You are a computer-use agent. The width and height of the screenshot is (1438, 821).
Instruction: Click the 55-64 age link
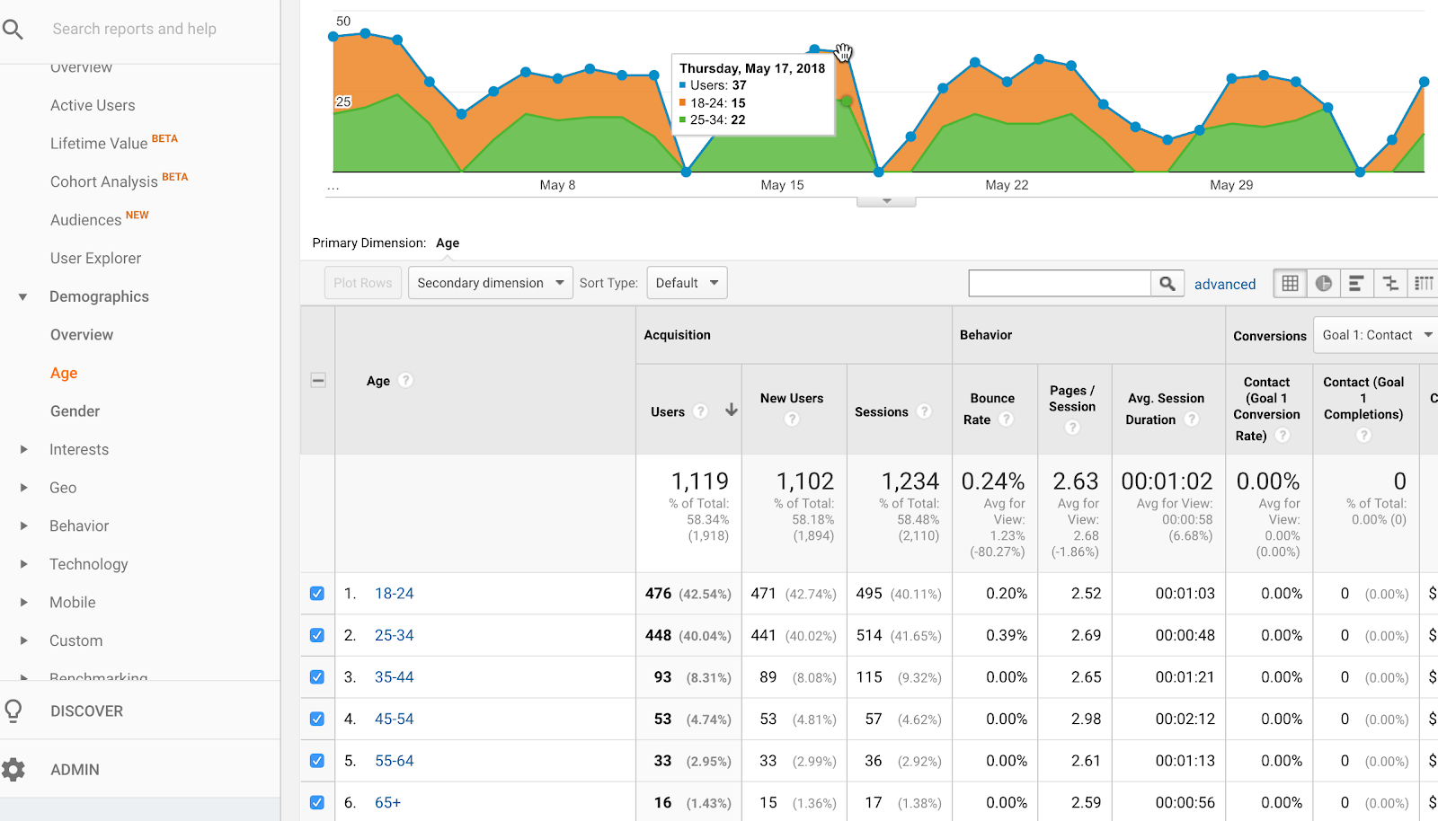(394, 761)
